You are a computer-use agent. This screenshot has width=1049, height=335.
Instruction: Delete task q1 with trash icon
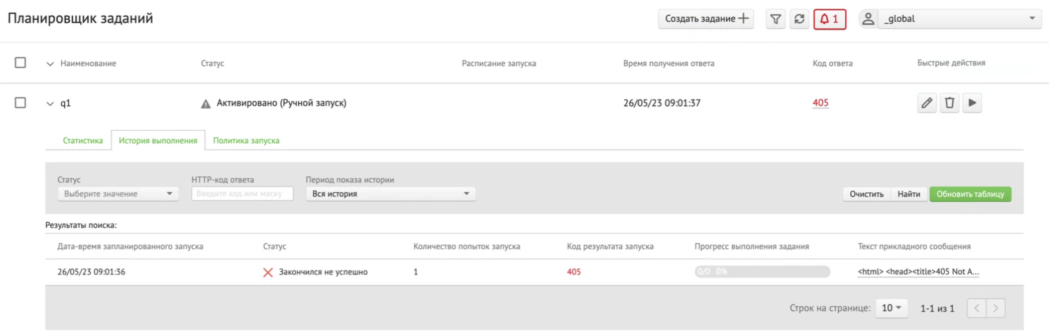[x=949, y=103]
